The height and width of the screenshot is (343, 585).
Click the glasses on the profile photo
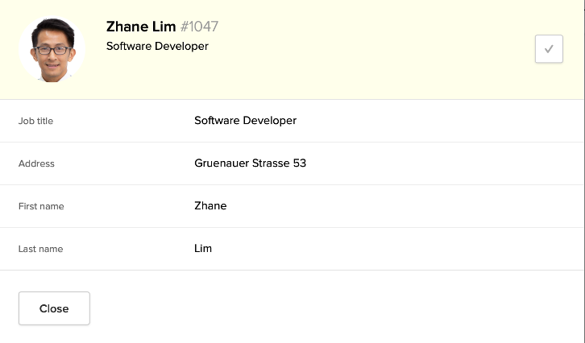coord(52,49)
